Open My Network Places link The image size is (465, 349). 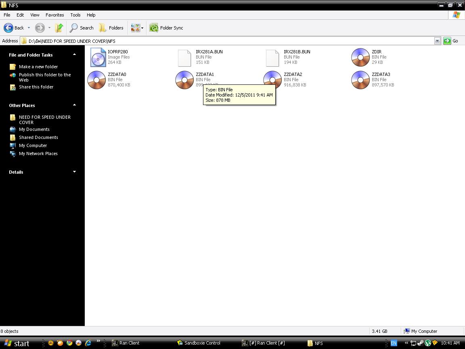38,153
